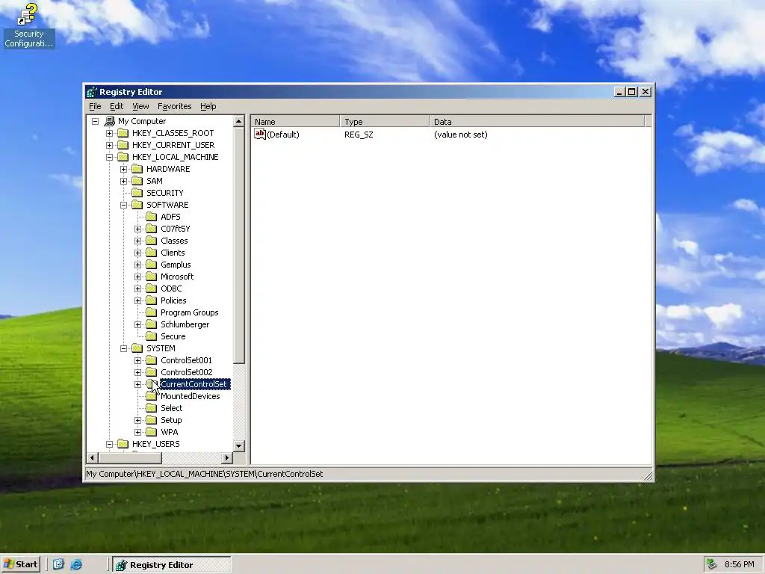The image size is (765, 574).
Task: Click the Registry Editor title bar icon
Action: (x=92, y=92)
